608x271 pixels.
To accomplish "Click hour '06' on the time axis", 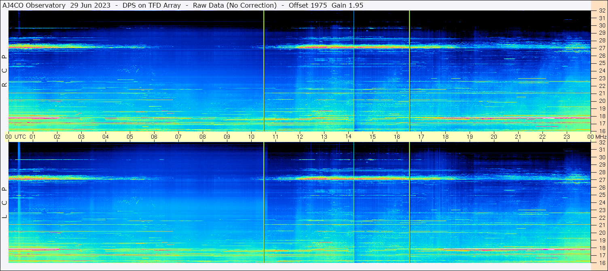I will (x=154, y=137).
